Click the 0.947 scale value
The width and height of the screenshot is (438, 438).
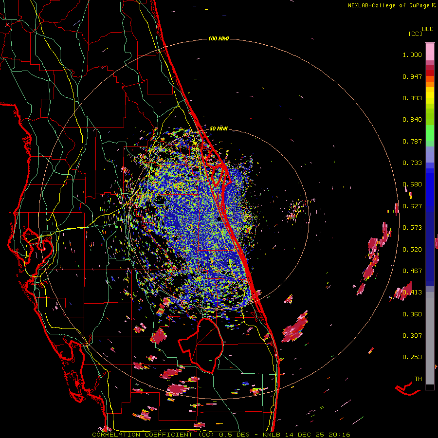coord(412,76)
